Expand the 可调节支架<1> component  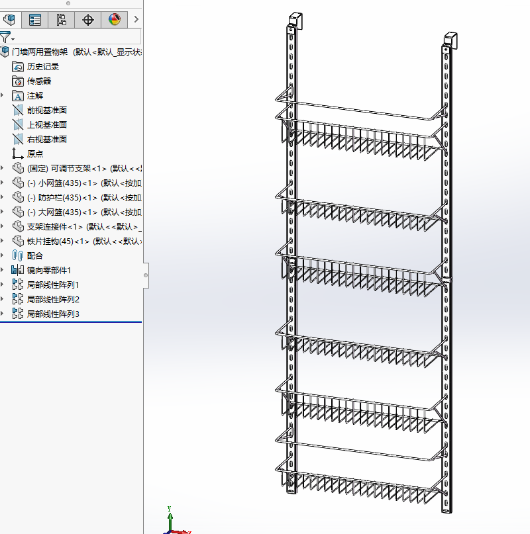point(2,168)
